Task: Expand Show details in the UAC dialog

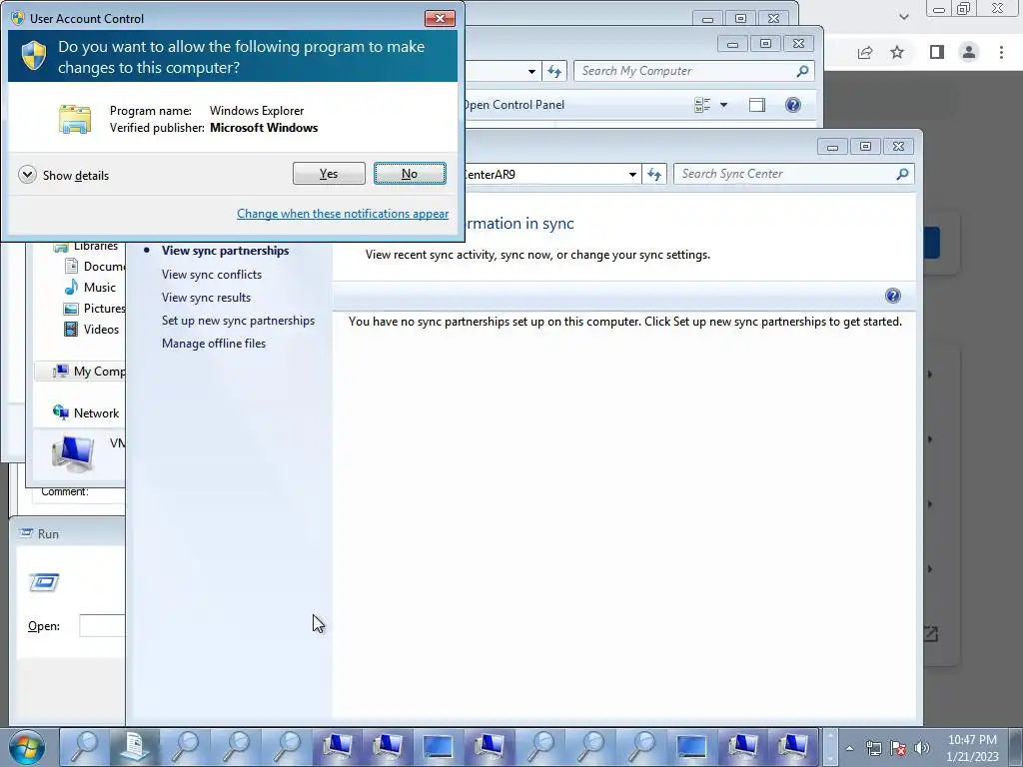Action: pos(64,175)
